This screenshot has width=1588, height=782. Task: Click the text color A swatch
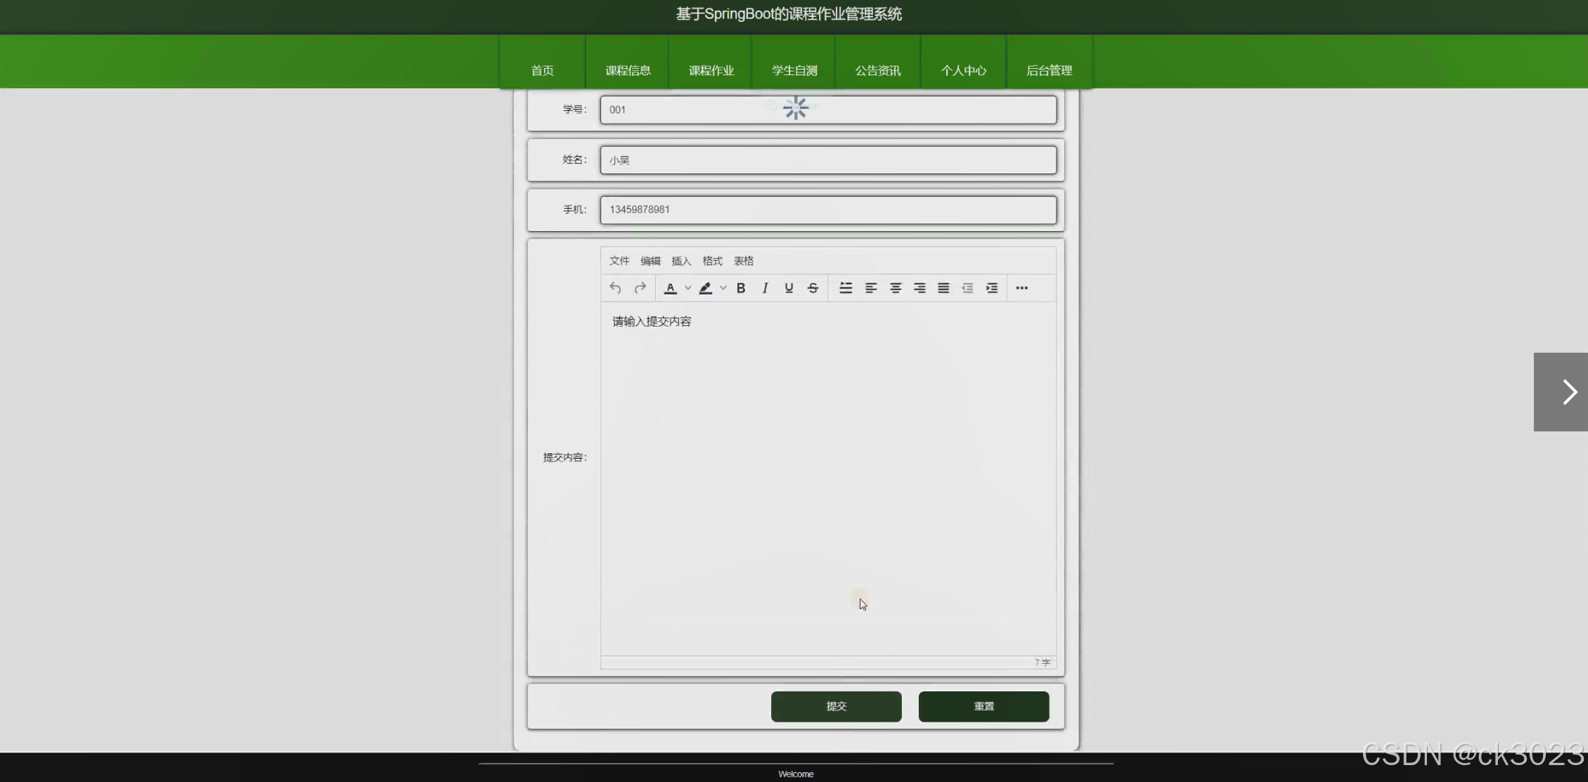pyautogui.click(x=671, y=288)
